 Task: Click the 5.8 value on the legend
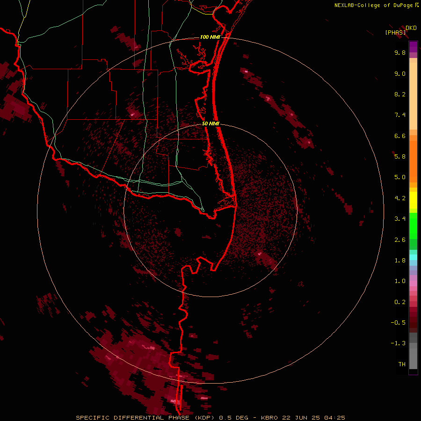tap(400, 157)
